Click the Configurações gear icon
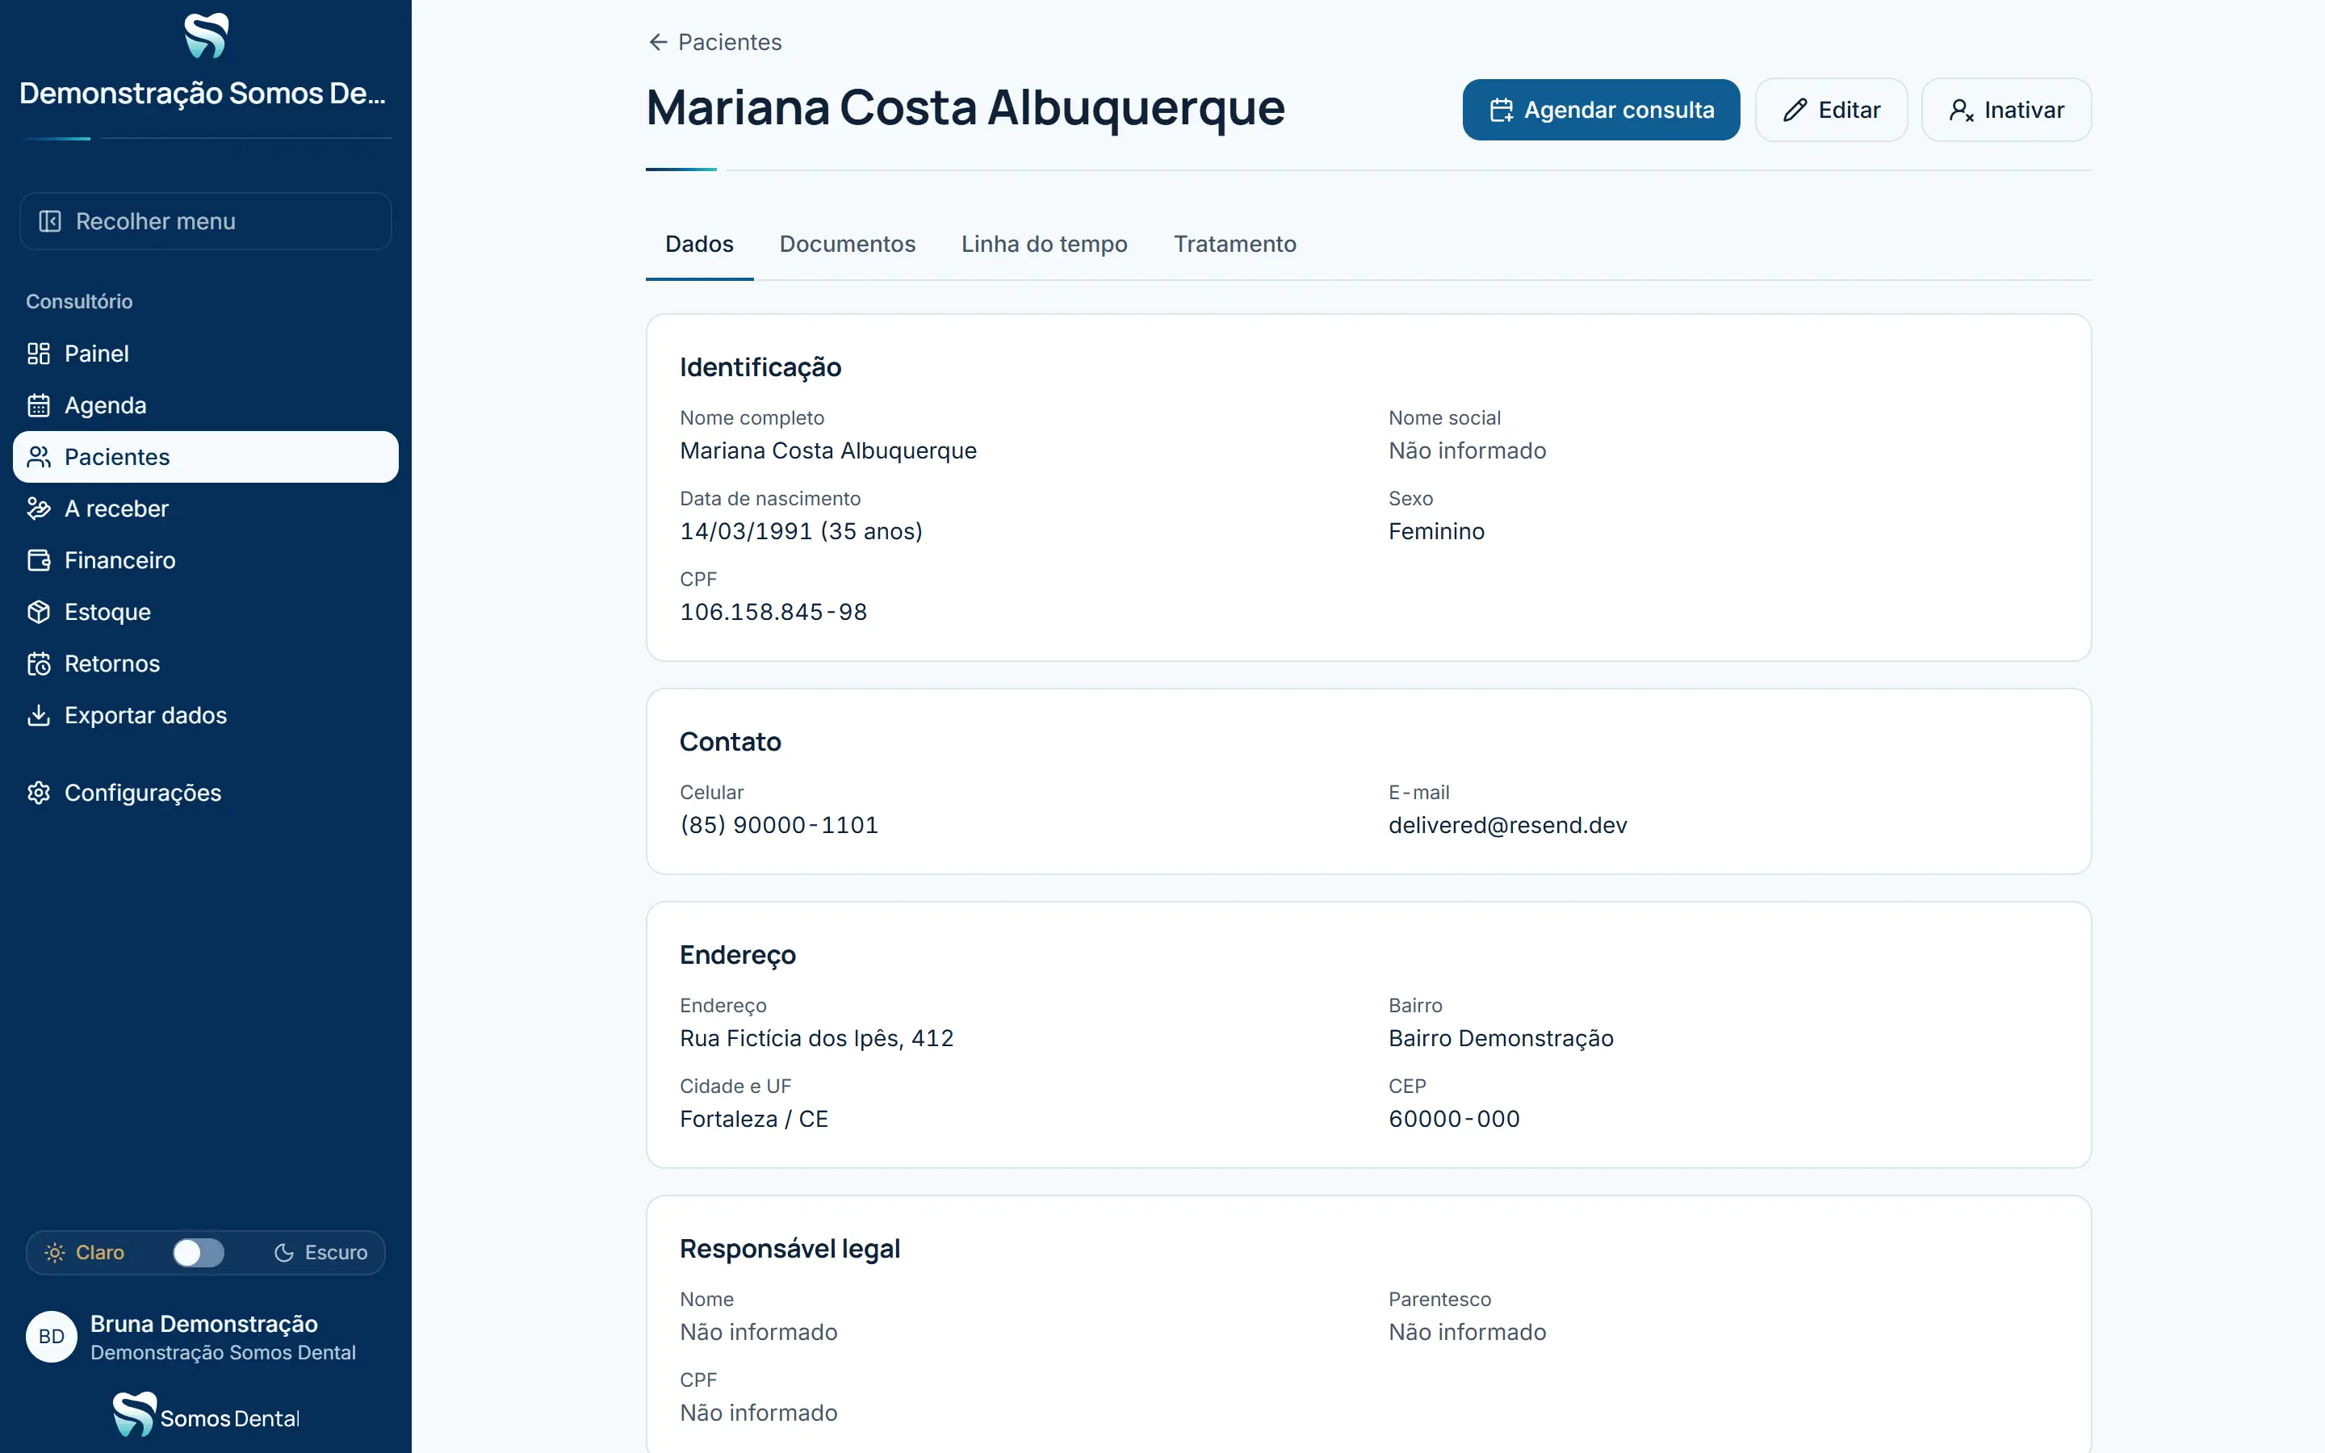2325x1453 pixels. click(x=39, y=793)
